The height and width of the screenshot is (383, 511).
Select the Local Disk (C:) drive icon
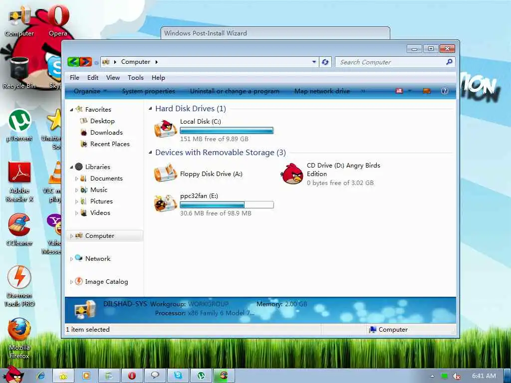166,128
